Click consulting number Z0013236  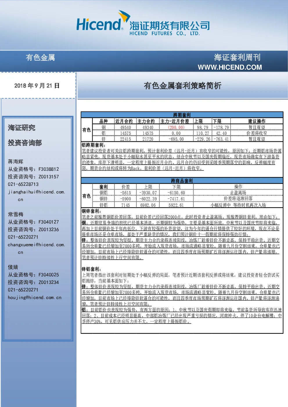point(48,229)
